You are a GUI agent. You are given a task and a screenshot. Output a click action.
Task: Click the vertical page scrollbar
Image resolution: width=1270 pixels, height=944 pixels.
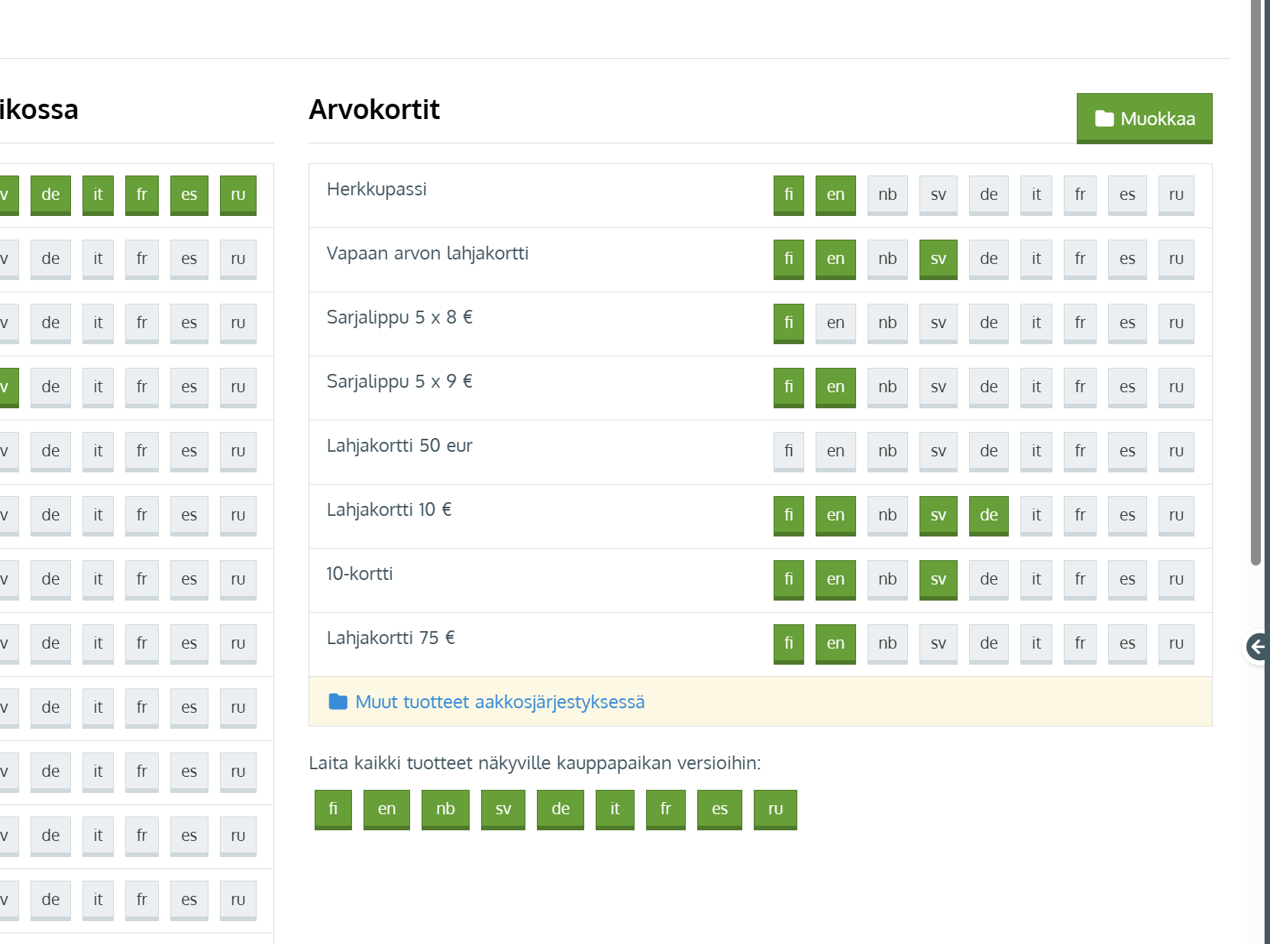[1256, 282]
